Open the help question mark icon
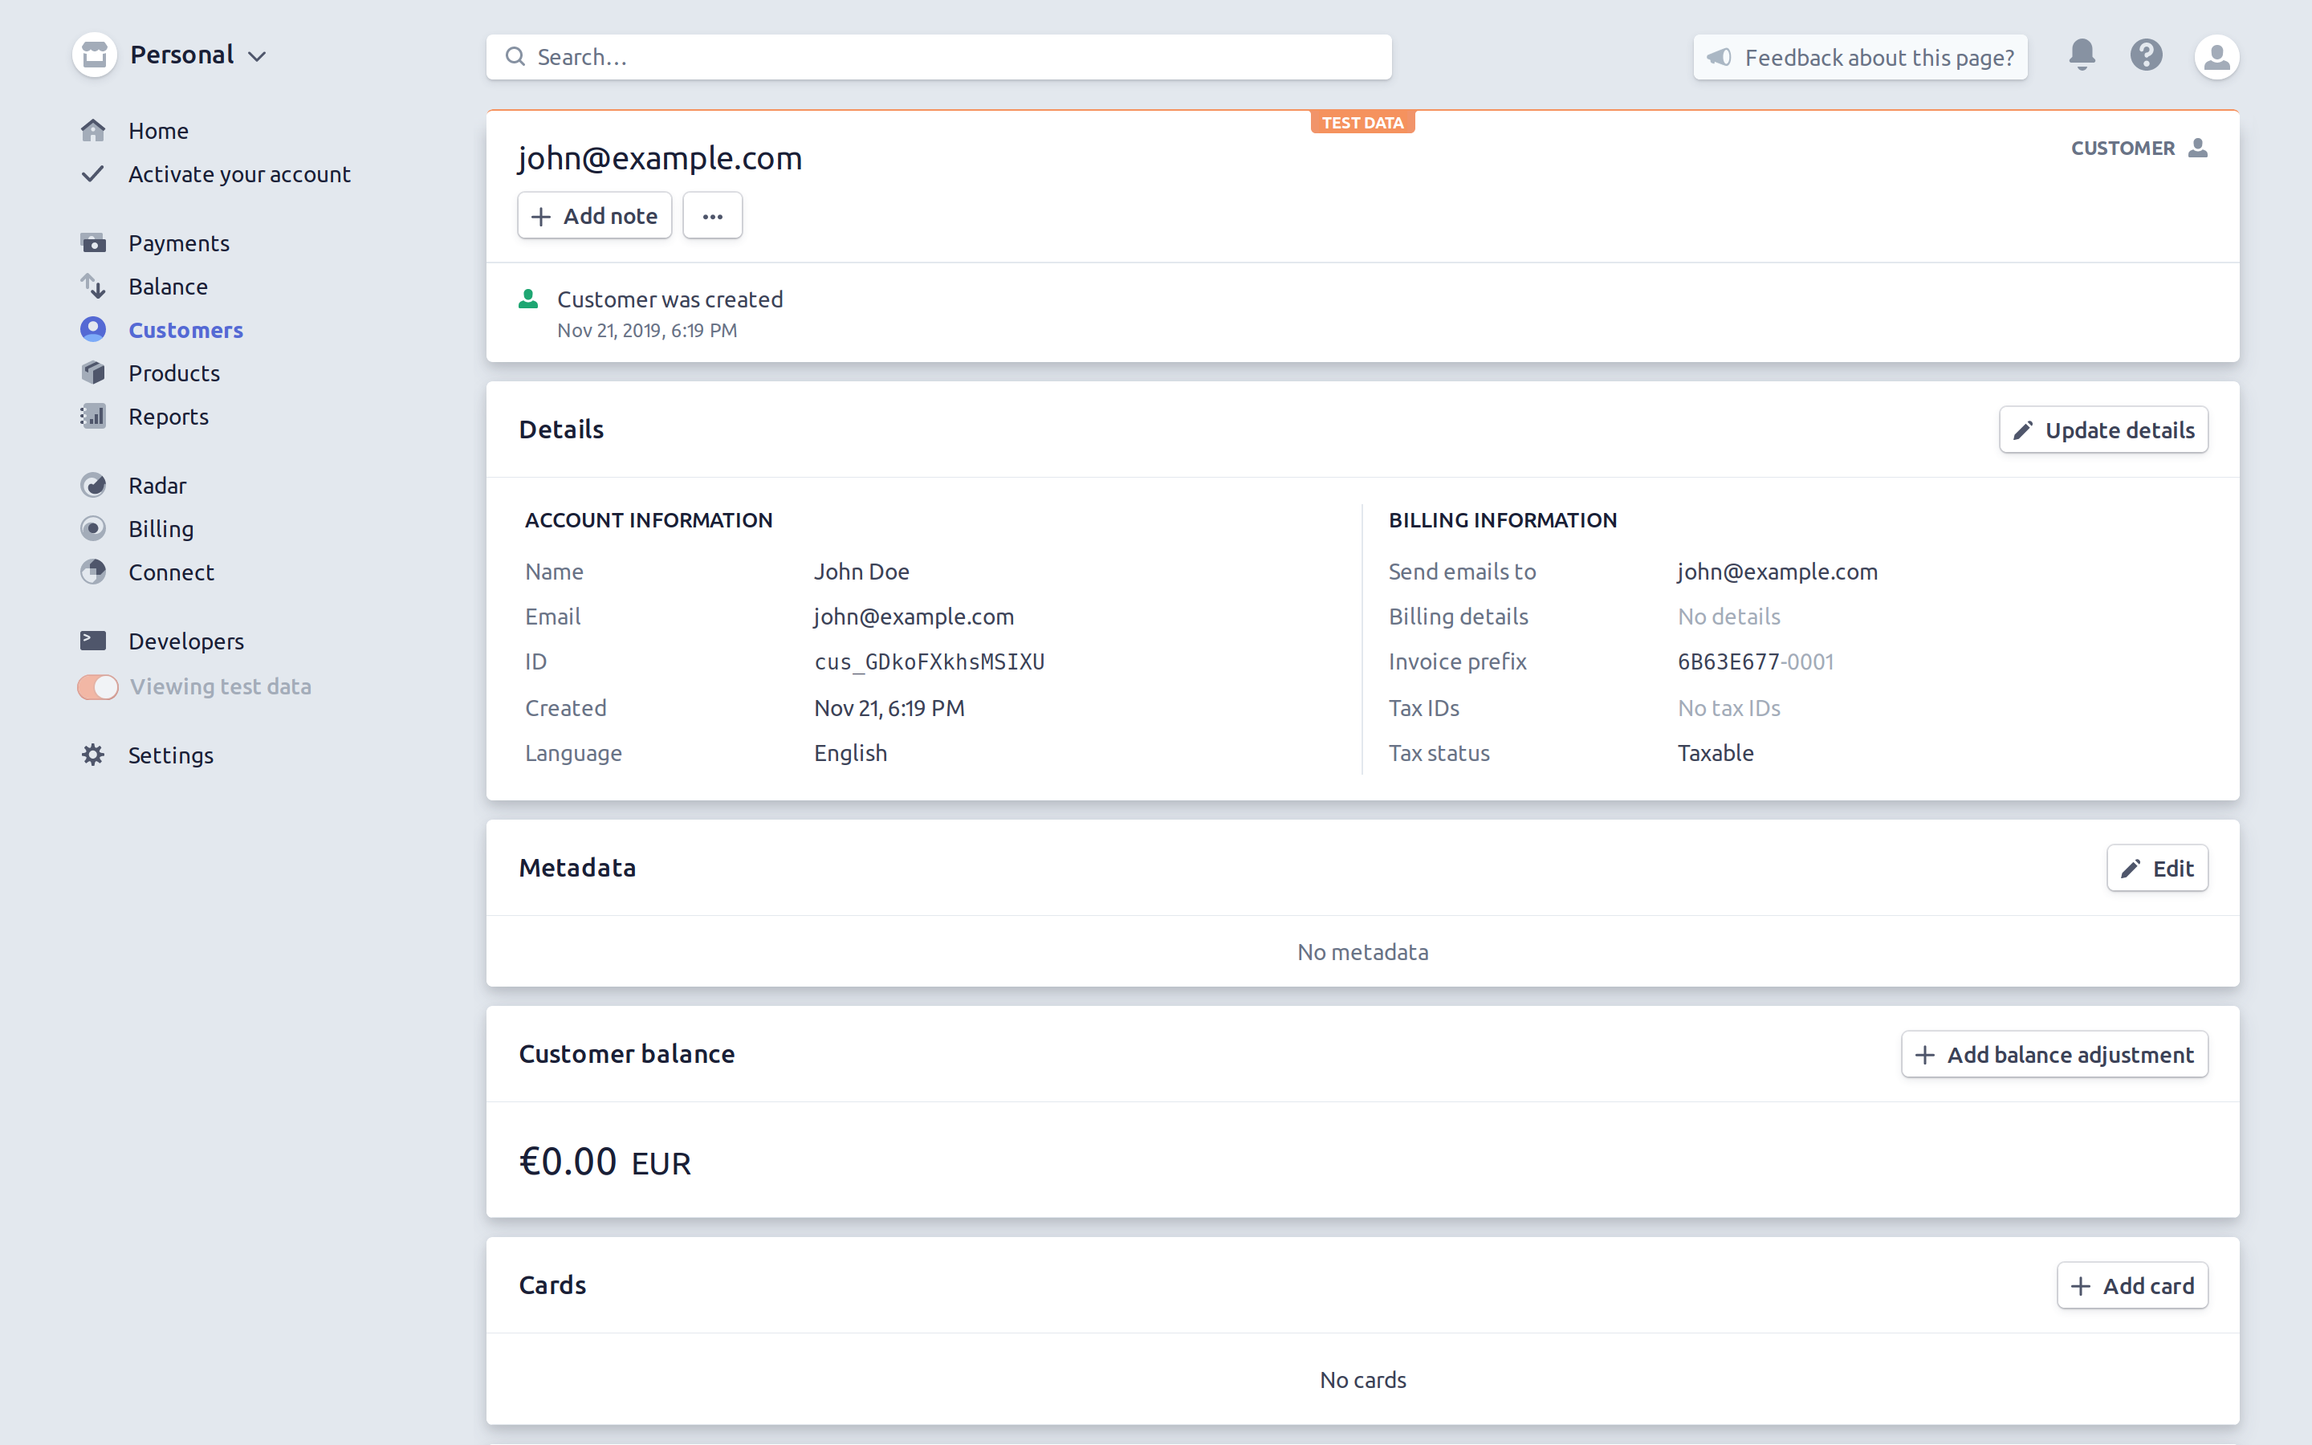The height and width of the screenshot is (1445, 2312). [x=2146, y=55]
